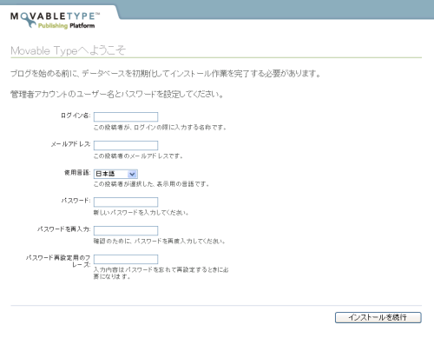
Task: Click the 新しいパスワードを入力してください hint
Action: tap(141, 213)
